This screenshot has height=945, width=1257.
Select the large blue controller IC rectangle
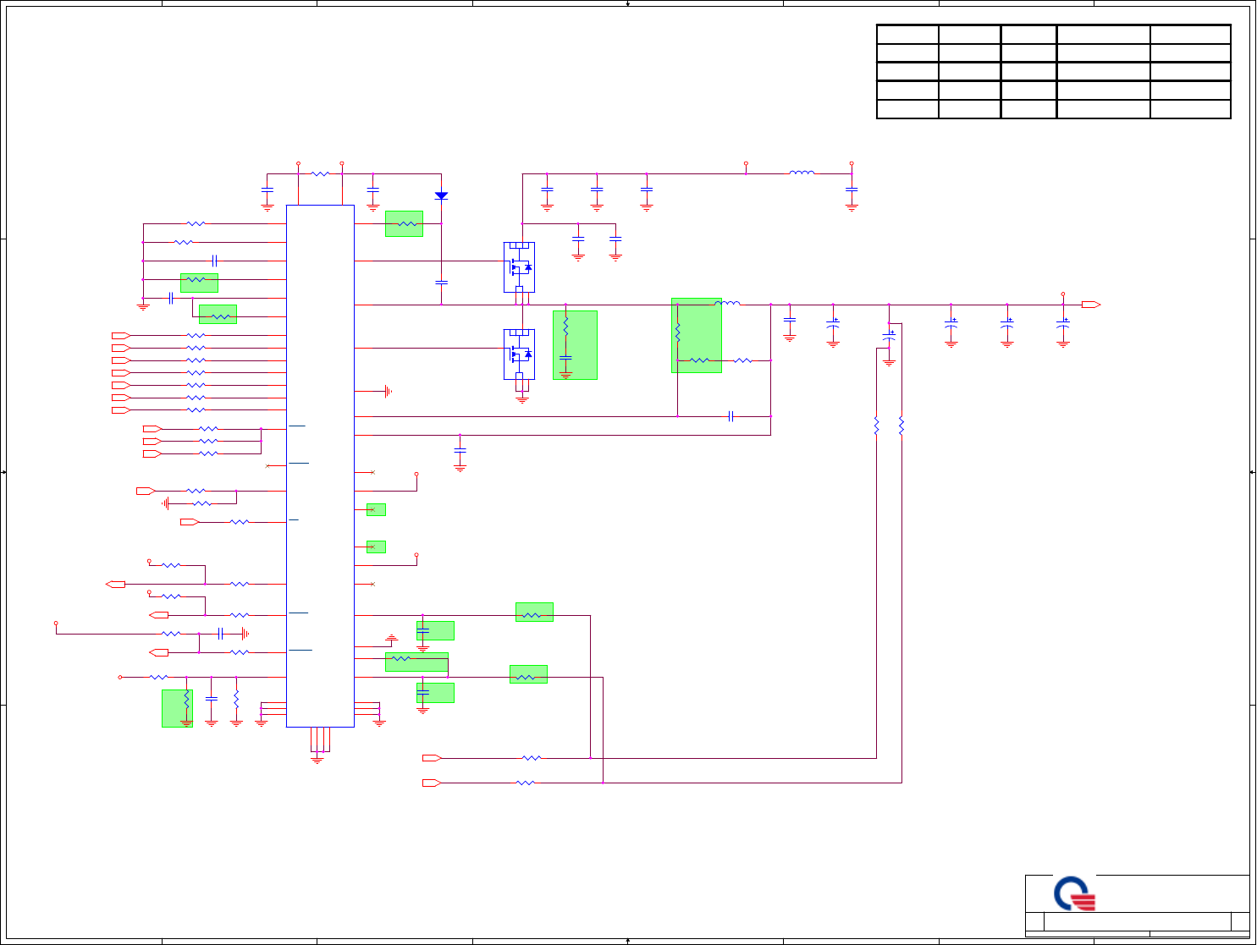click(320, 465)
